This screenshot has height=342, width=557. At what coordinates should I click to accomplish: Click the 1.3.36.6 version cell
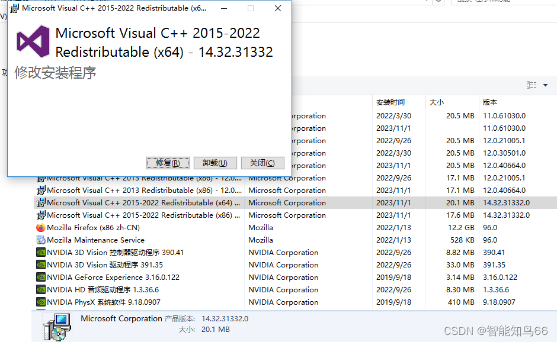click(496, 289)
